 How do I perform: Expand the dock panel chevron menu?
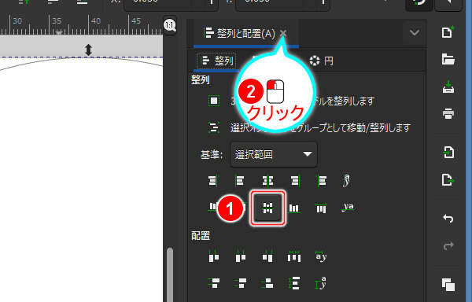coord(415,32)
